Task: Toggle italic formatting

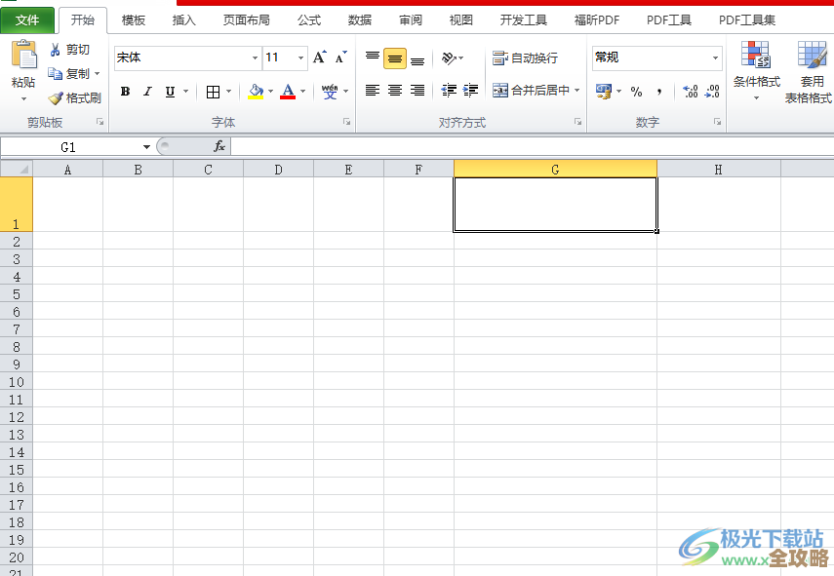Action: [x=147, y=92]
